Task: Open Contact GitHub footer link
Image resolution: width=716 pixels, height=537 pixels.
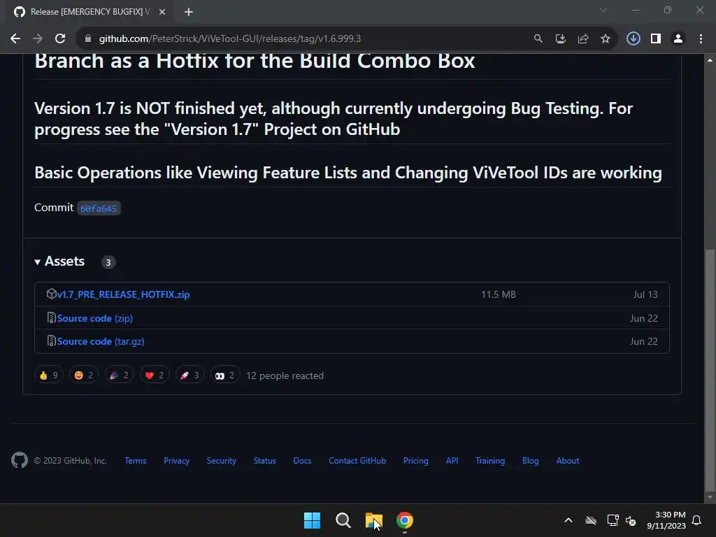Action: [357, 461]
